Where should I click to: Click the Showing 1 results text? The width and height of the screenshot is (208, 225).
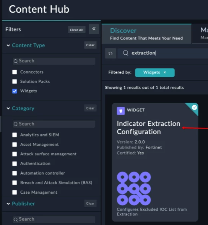[144, 88]
